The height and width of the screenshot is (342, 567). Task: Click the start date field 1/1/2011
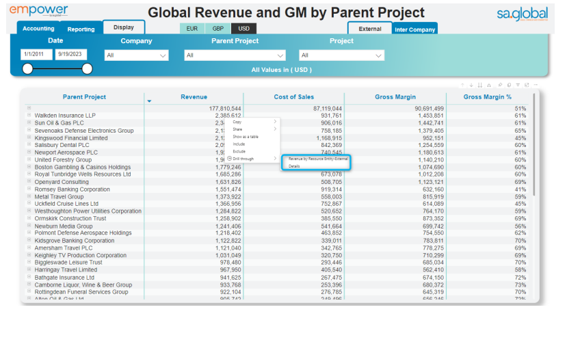36,54
